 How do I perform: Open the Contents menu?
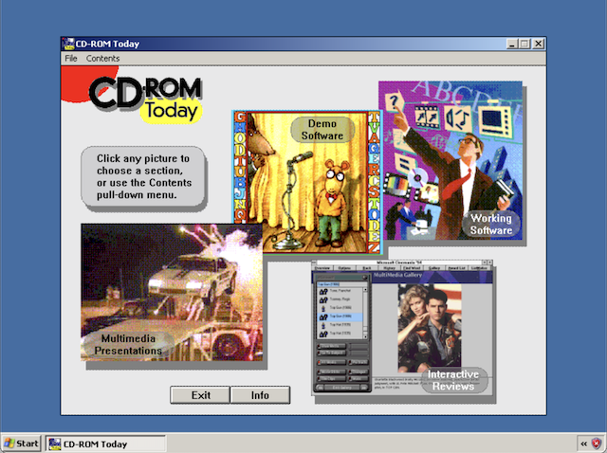pyautogui.click(x=102, y=59)
